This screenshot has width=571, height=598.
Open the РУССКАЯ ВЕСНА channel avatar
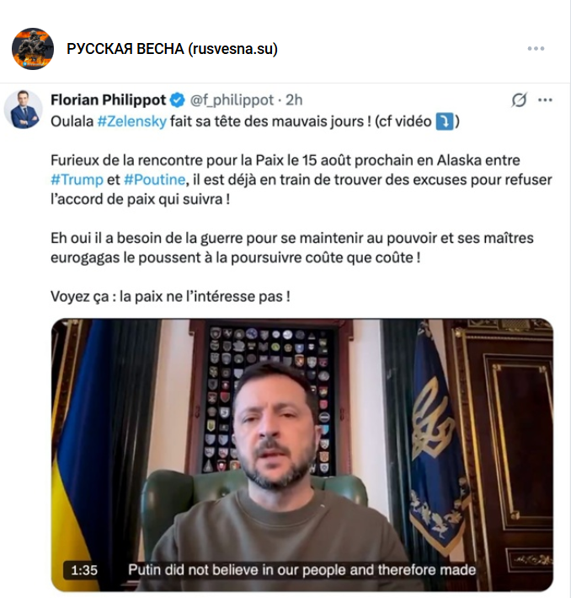click(x=33, y=49)
